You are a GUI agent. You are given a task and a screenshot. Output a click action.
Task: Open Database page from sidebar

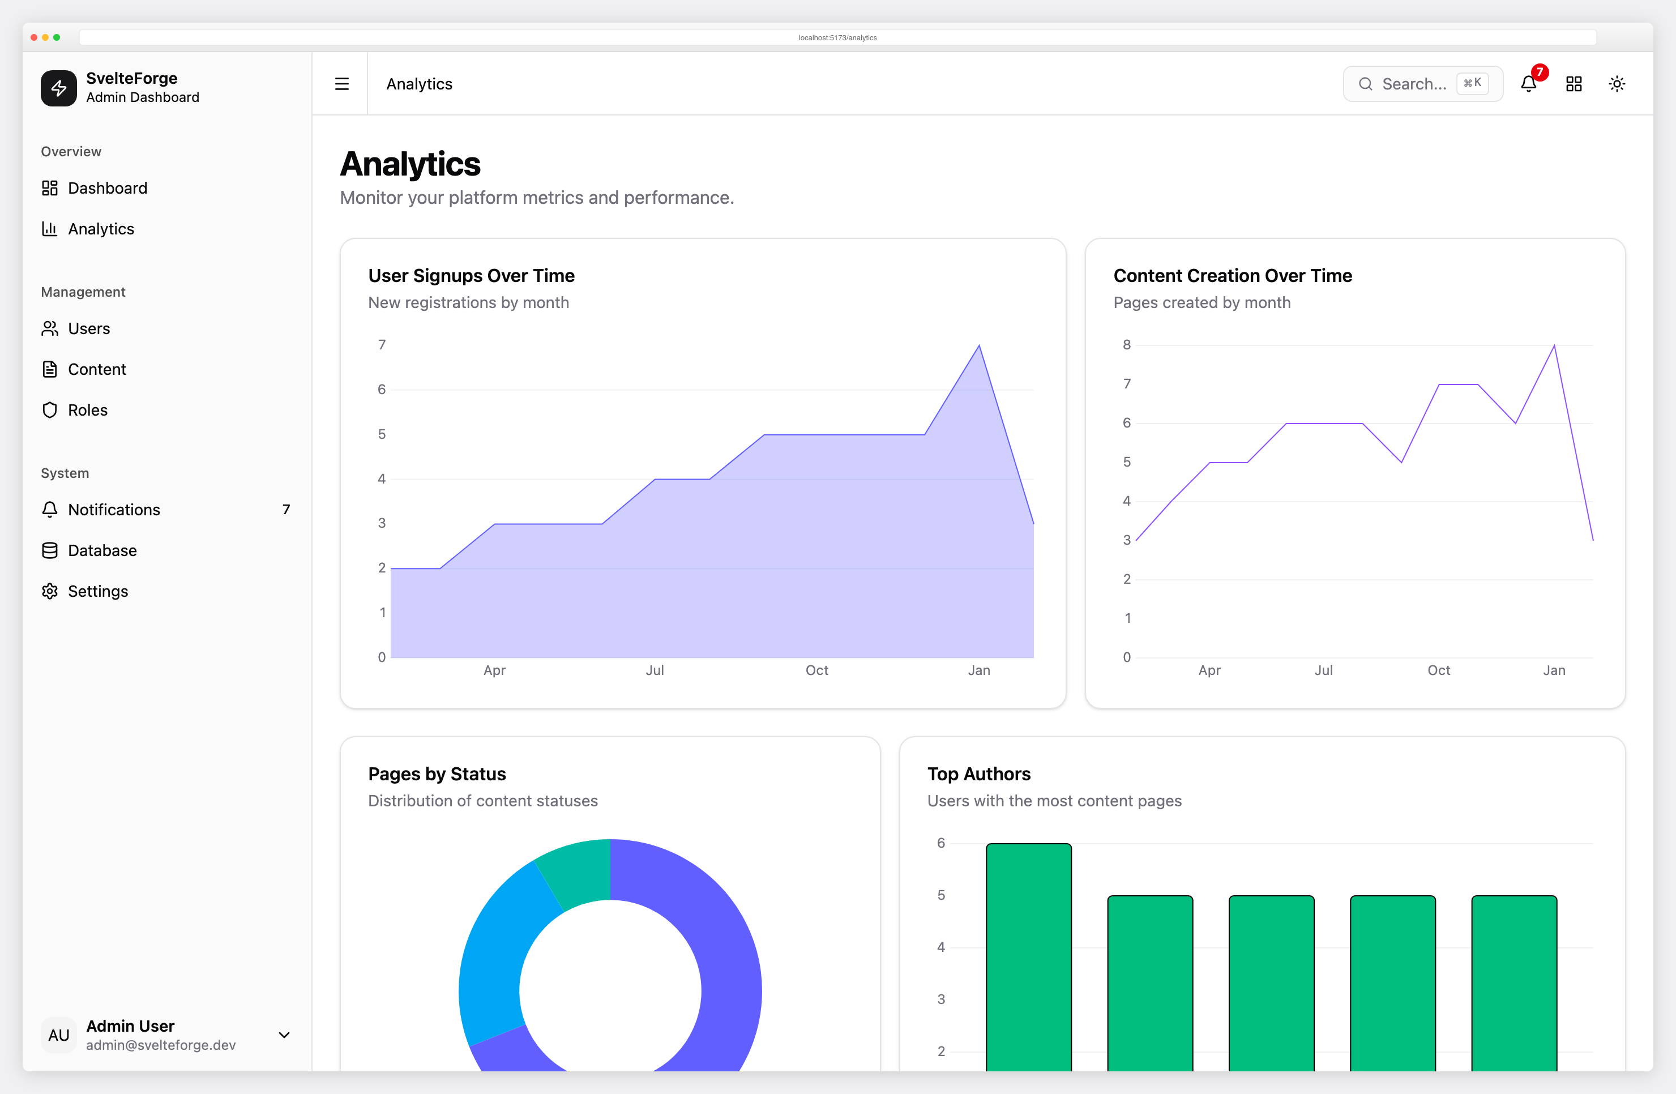(167, 550)
